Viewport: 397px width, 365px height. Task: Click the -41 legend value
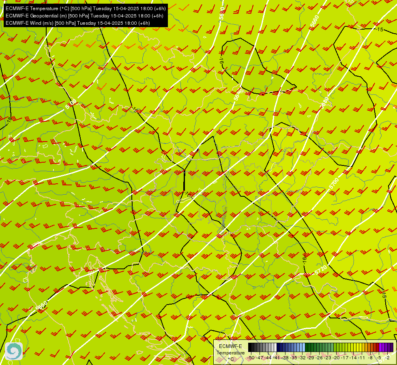(x=277, y=358)
